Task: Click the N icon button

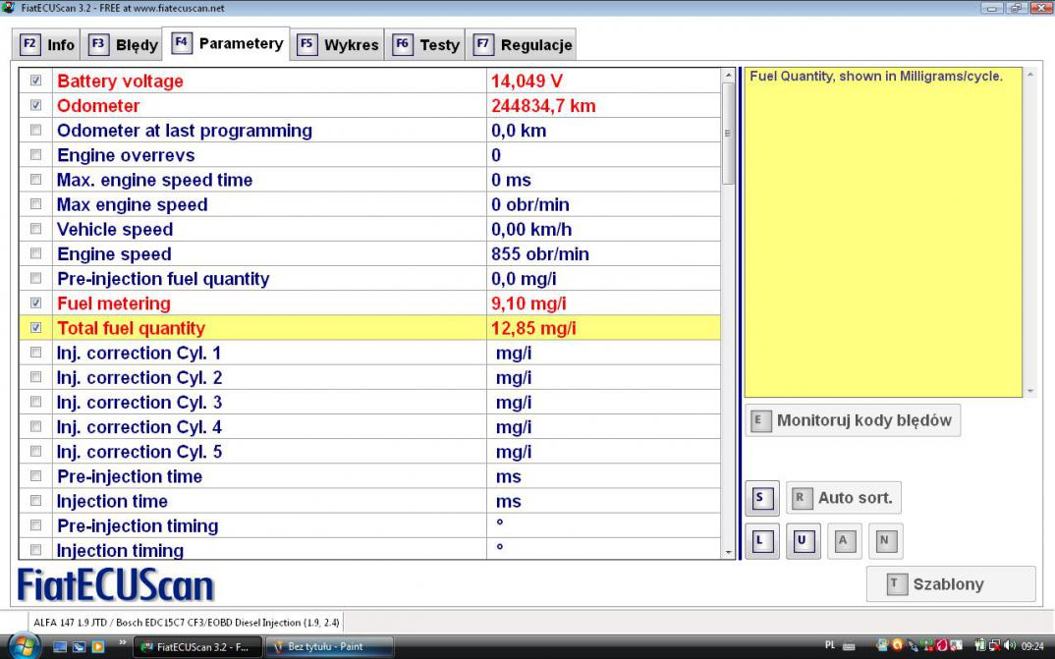Action: click(x=884, y=541)
